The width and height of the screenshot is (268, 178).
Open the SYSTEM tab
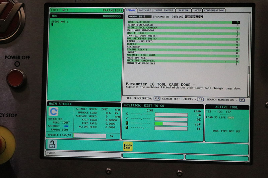pyautogui.click(x=183, y=10)
